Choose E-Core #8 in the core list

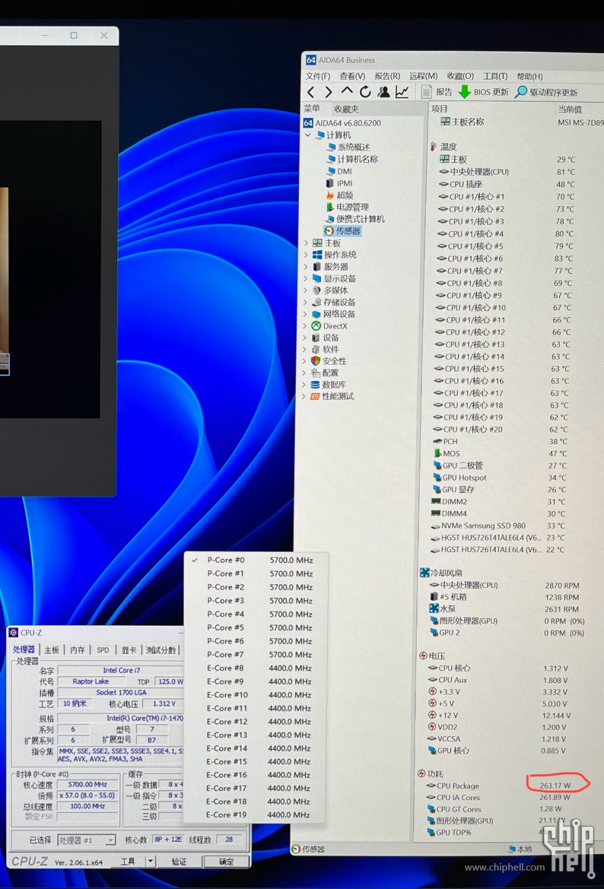point(255,668)
